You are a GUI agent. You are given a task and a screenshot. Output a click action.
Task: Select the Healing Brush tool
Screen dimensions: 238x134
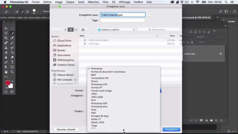(x=6, y=43)
